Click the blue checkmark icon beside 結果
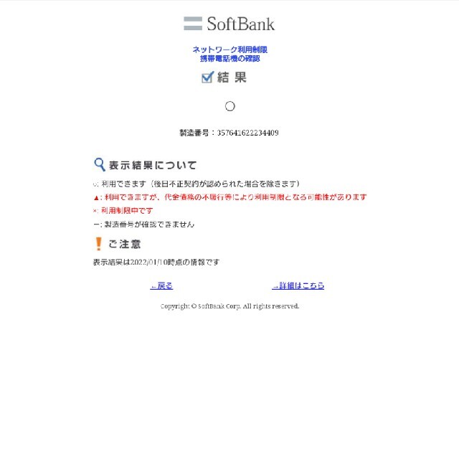This screenshot has height=459, width=459. [x=208, y=77]
